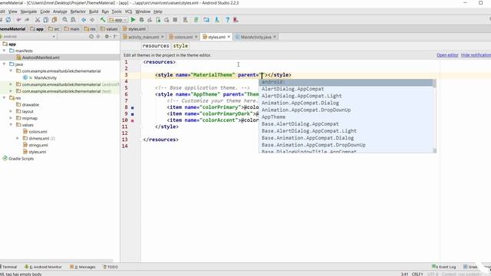Click colorPrimary blue gutter color swatch

click(x=133, y=107)
